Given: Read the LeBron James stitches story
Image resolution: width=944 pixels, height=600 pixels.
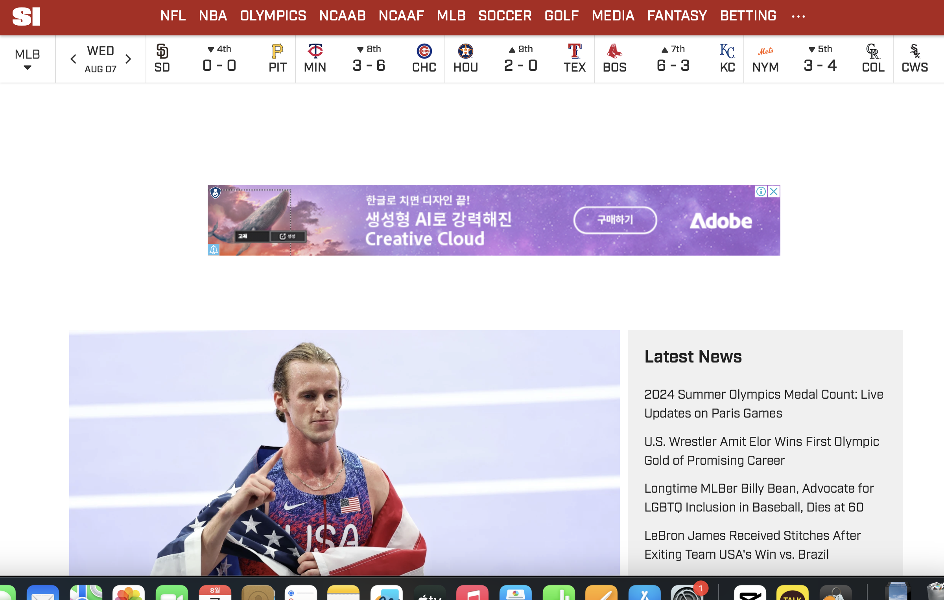Looking at the screenshot, I should coord(752,545).
